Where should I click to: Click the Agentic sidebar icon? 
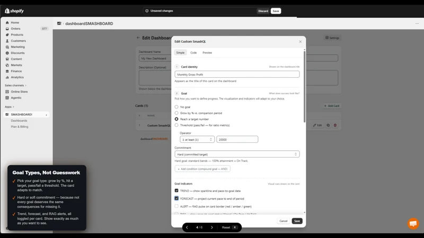(x=7, y=98)
